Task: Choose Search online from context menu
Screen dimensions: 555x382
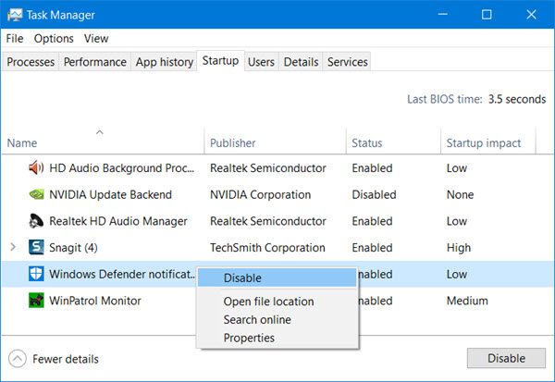Action: click(x=257, y=320)
